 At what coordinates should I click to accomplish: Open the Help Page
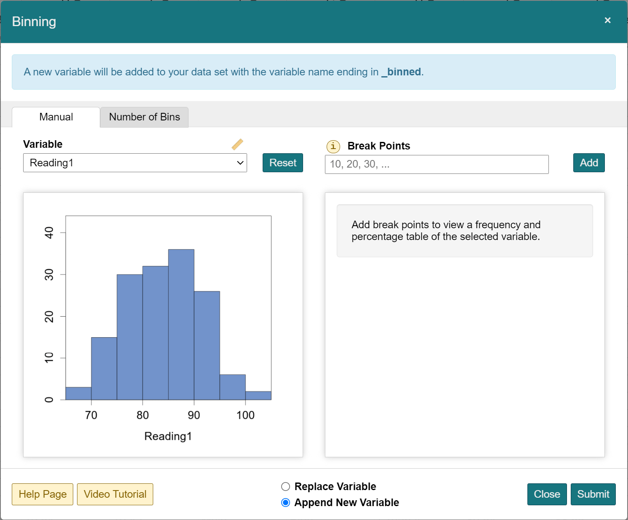click(43, 494)
